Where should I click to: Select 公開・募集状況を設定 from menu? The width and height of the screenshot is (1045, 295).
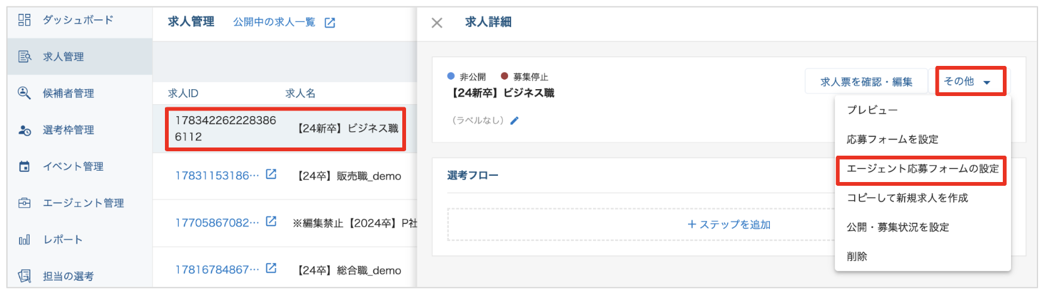point(898,227)
